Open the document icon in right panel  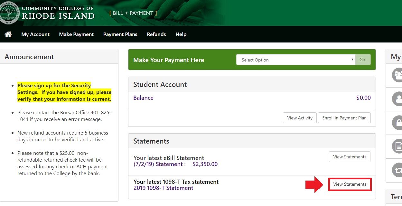397,146
